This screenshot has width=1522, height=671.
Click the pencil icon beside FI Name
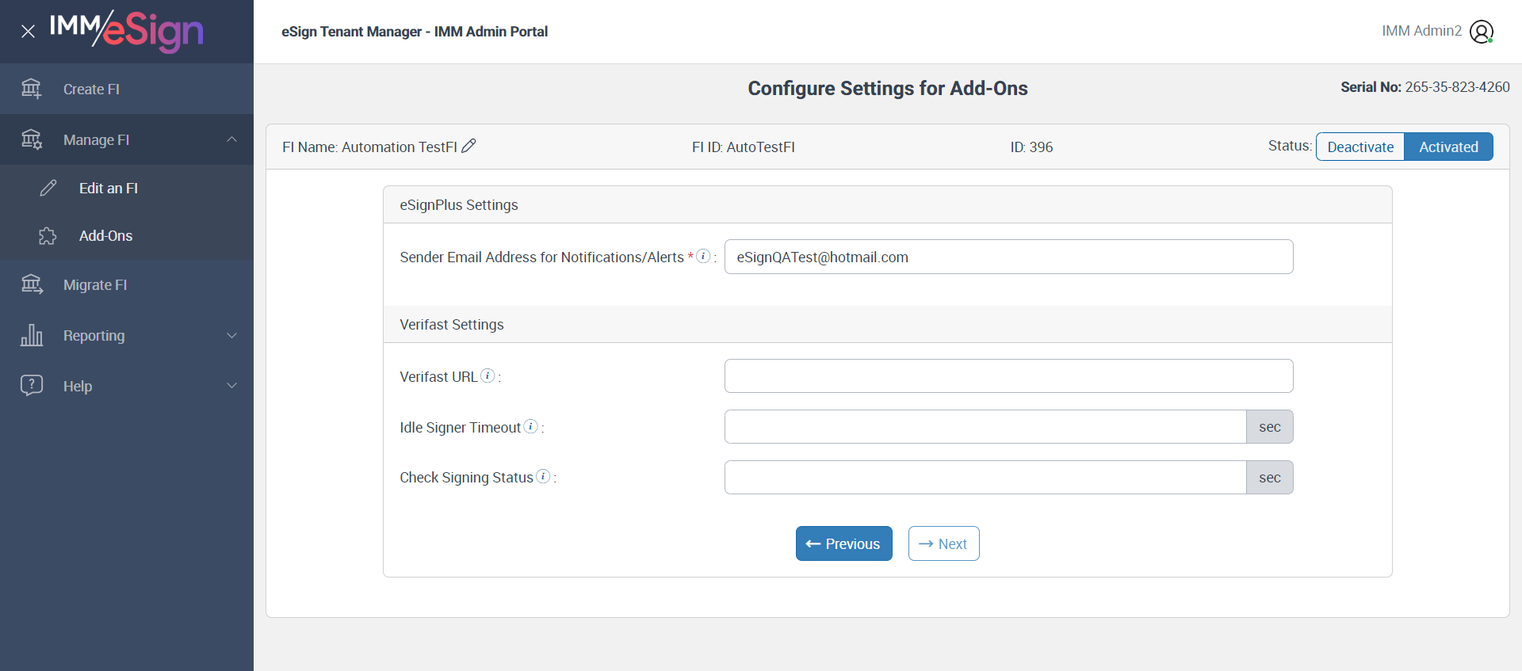[x=468, y=146]
